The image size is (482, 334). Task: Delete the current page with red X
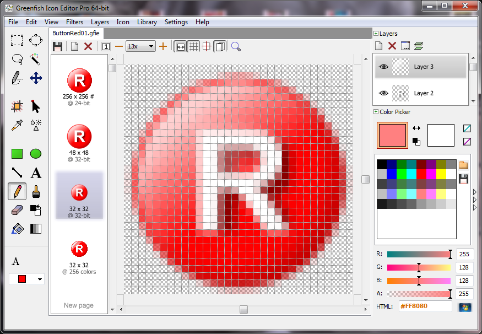88,46
